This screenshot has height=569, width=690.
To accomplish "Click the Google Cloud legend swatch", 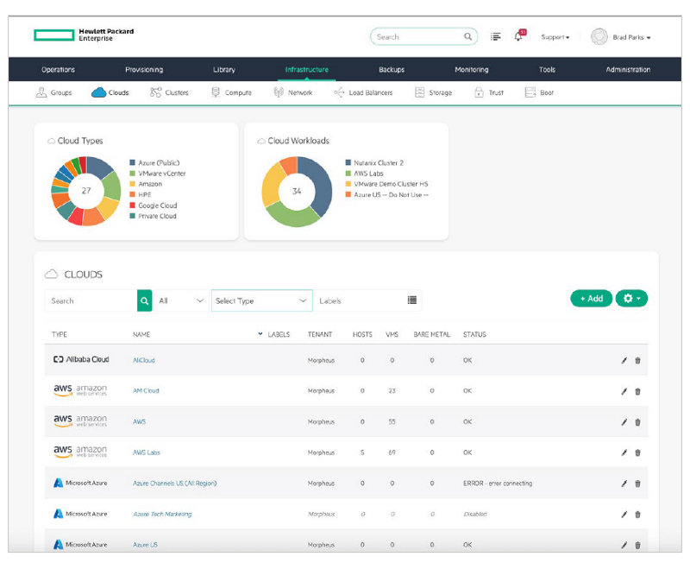I will [x=133, y=205].
